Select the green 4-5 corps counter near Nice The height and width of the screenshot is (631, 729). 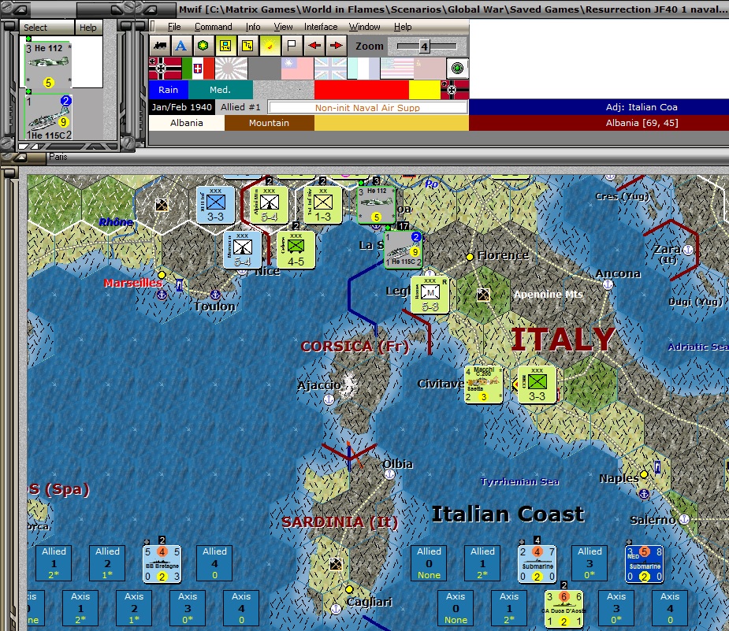click(296, 250)
